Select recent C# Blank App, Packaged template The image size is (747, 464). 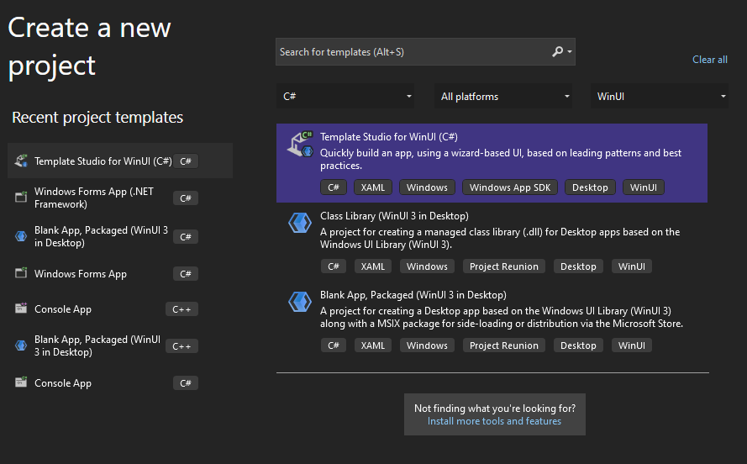[120, 236]
